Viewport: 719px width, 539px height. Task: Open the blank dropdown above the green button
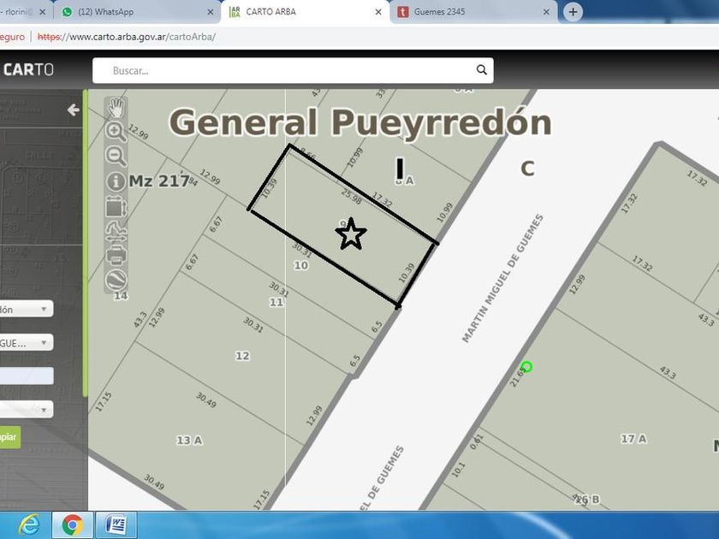[27, 409]
